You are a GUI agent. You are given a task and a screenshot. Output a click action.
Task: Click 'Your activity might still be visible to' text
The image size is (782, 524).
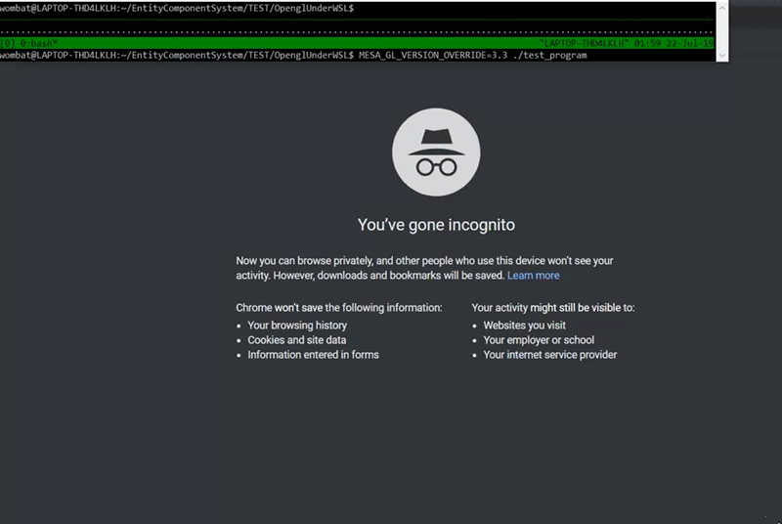pyautogui.click(x=553, y=308)
